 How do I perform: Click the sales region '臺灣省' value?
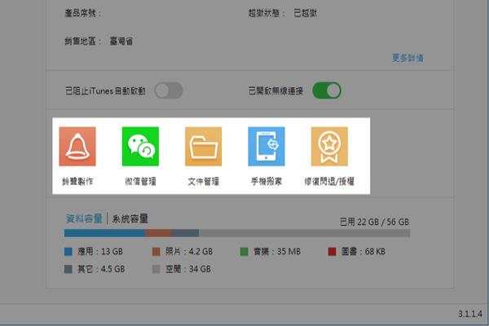pyautogui.click(x=121, y=42)
